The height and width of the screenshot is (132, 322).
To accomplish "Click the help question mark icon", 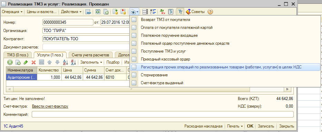I will [x=210, y=12].
